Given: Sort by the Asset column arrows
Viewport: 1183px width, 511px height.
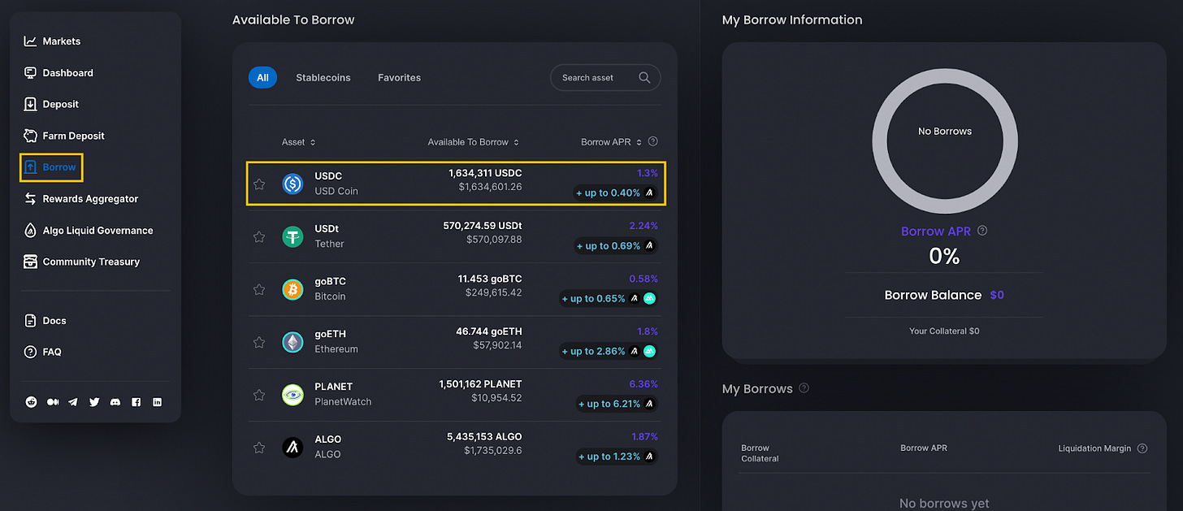Looking at the screenshot, I should (x=313, y=142).
